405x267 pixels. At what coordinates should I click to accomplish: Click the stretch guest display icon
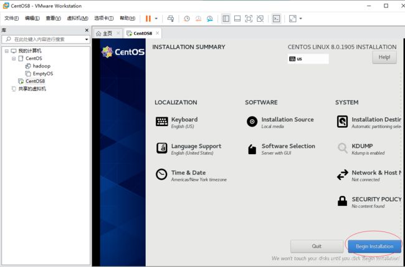[293, 19]
